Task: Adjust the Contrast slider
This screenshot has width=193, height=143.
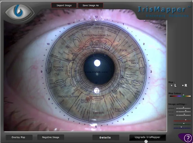Action: coord(183,112)
